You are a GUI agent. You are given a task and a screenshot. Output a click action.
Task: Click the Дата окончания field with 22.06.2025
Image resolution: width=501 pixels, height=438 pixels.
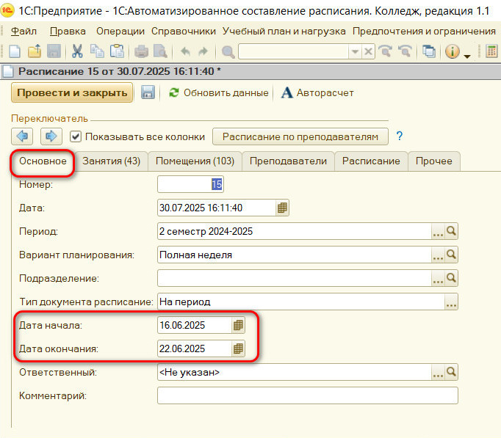point(195,348)
